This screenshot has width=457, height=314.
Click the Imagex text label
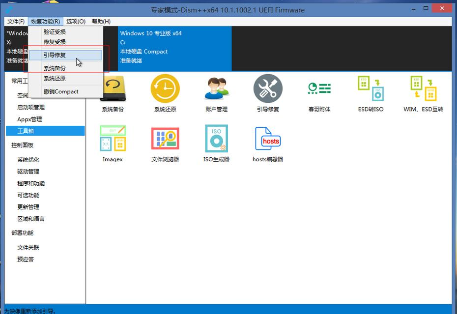113,159
